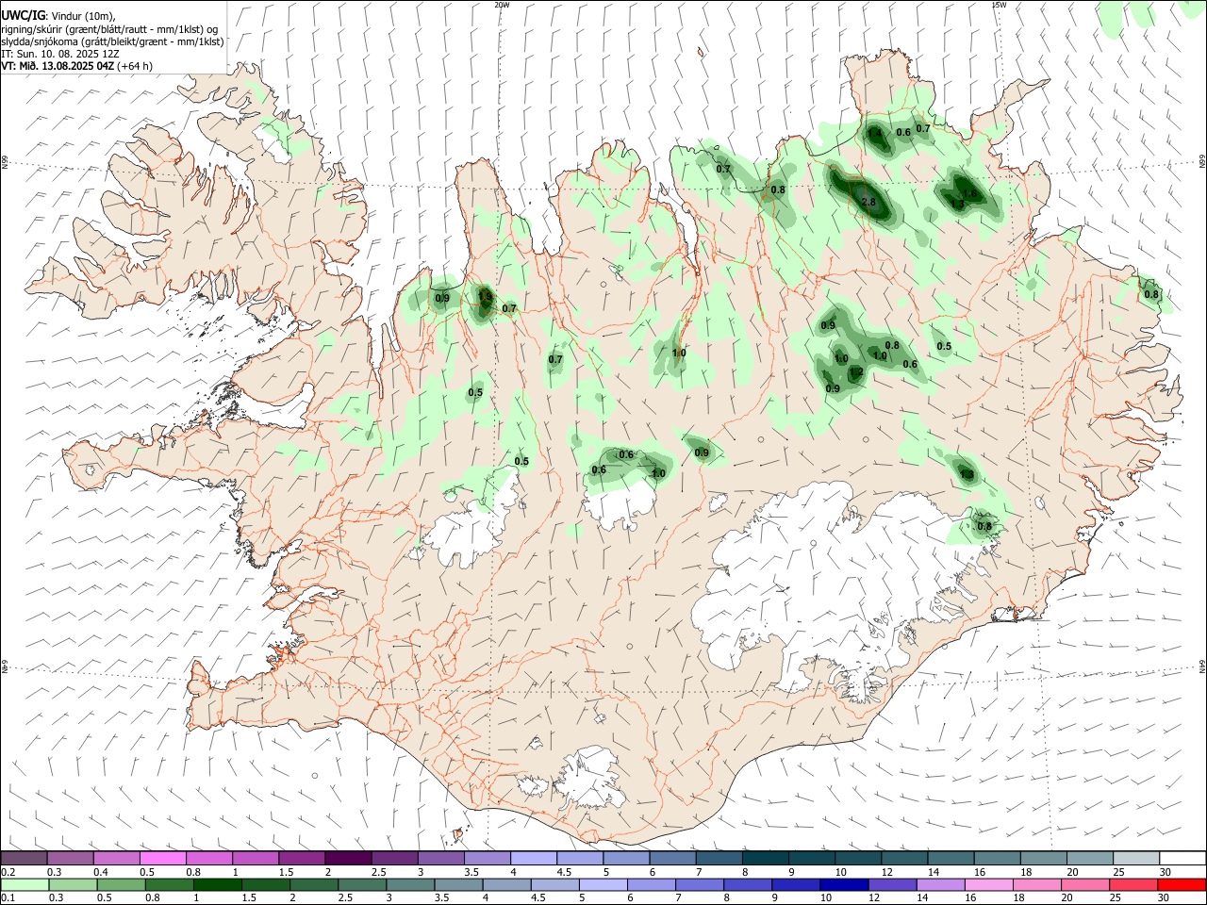Select the 30 label in rain legend row
Screen dimensions: 1207x905
pyautogui.click(x=1164, y=898)
